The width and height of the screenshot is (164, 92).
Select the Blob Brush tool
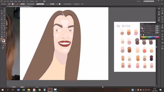(2, 19)
